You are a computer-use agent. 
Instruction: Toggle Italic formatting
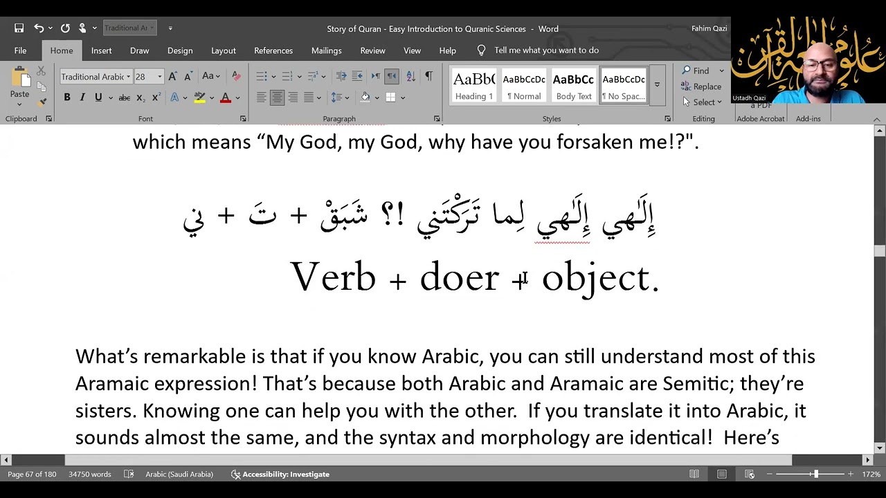82,98
